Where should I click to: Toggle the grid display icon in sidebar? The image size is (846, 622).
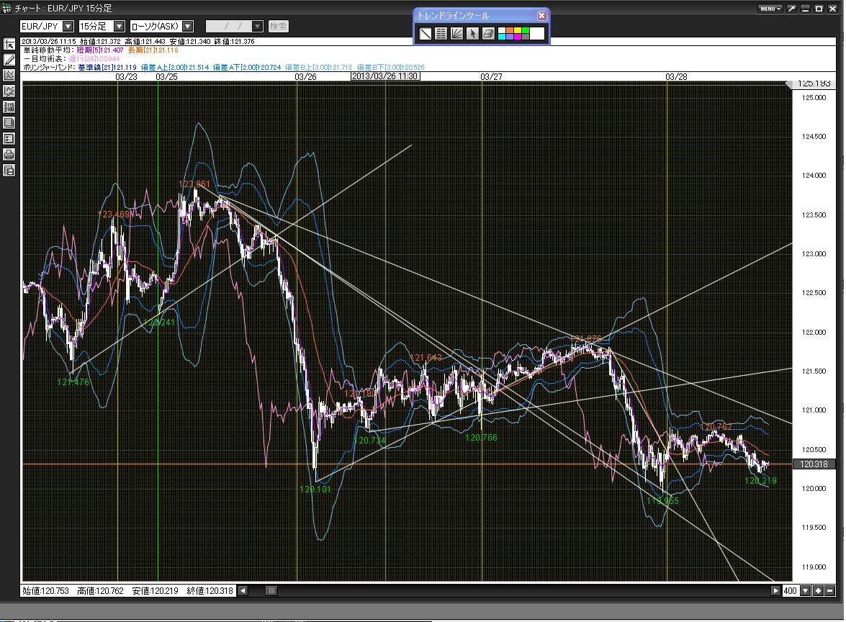click(9, 122)
